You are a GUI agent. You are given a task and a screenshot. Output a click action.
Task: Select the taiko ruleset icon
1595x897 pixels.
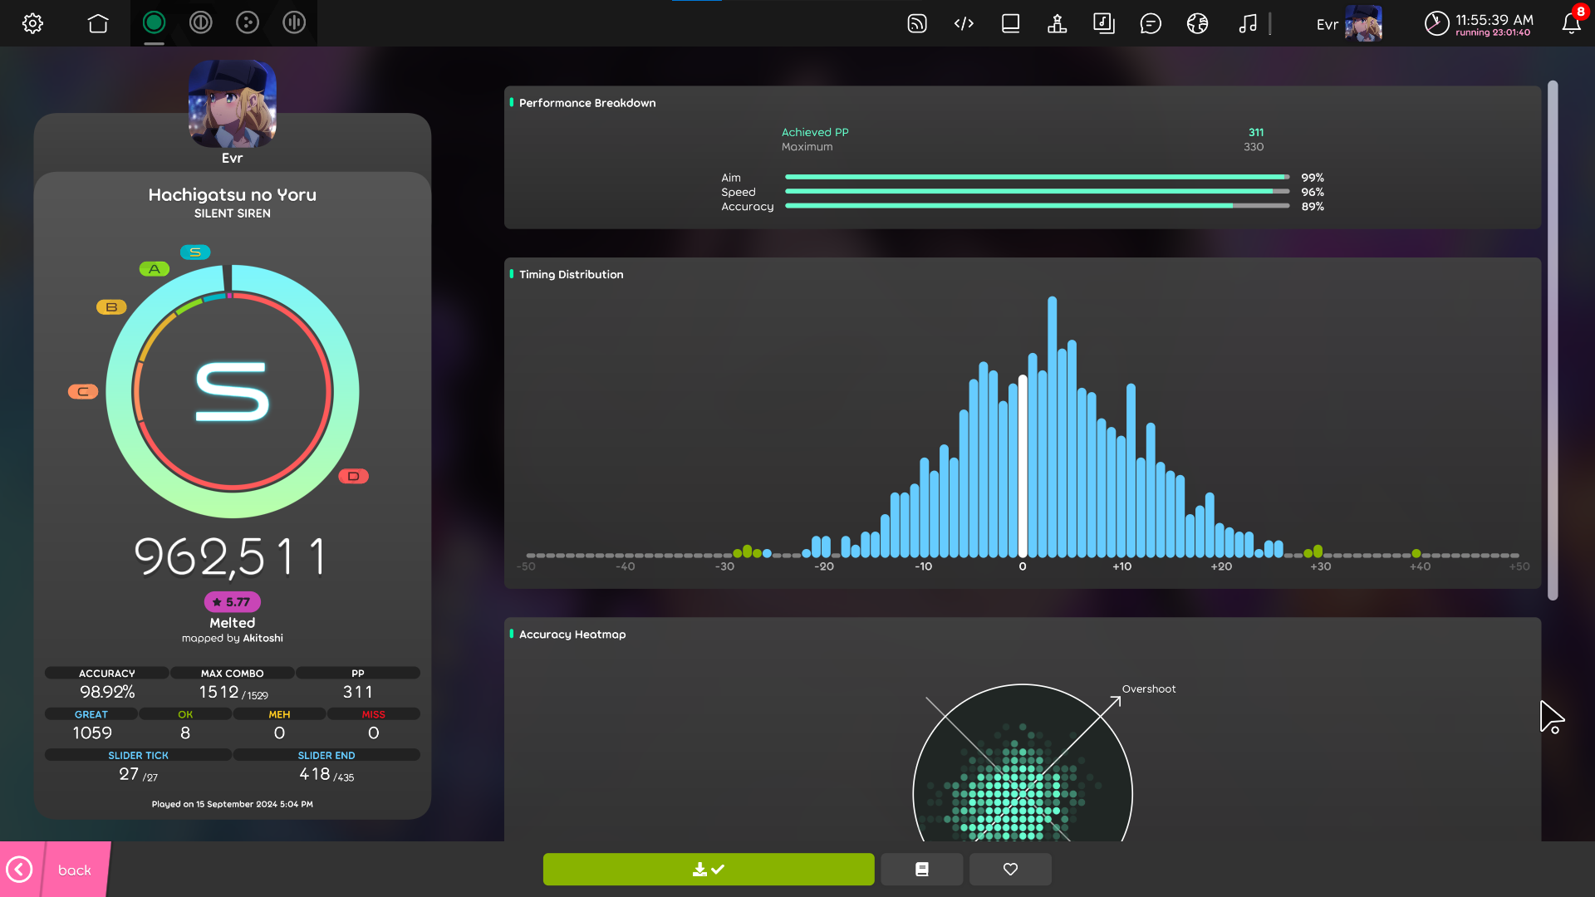tap(200, 23)
